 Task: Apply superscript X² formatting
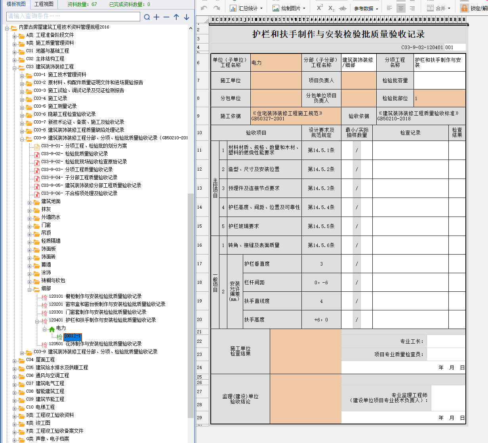click(x=320, y=8)
